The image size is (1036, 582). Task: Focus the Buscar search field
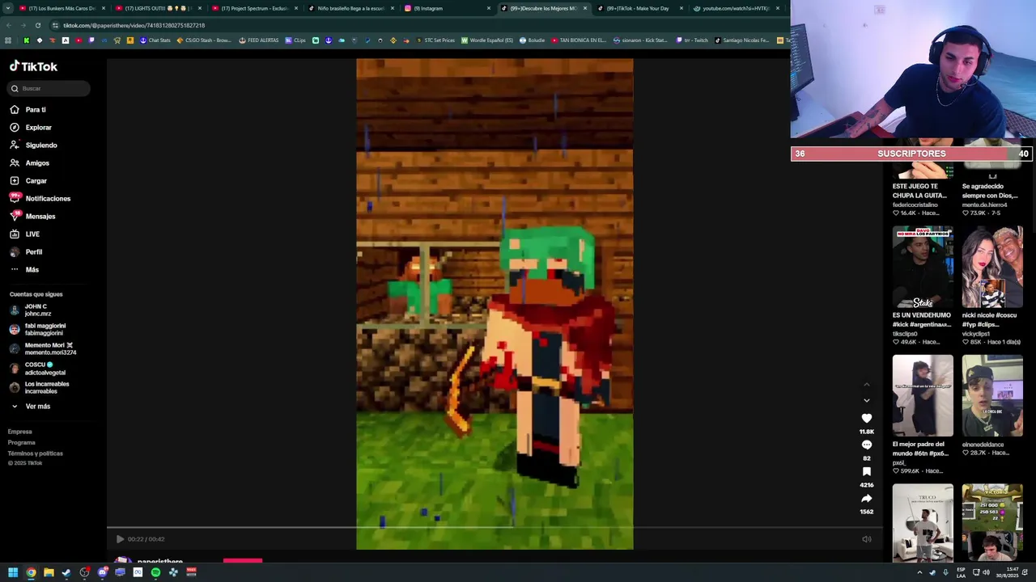click(x=49, y=88)
